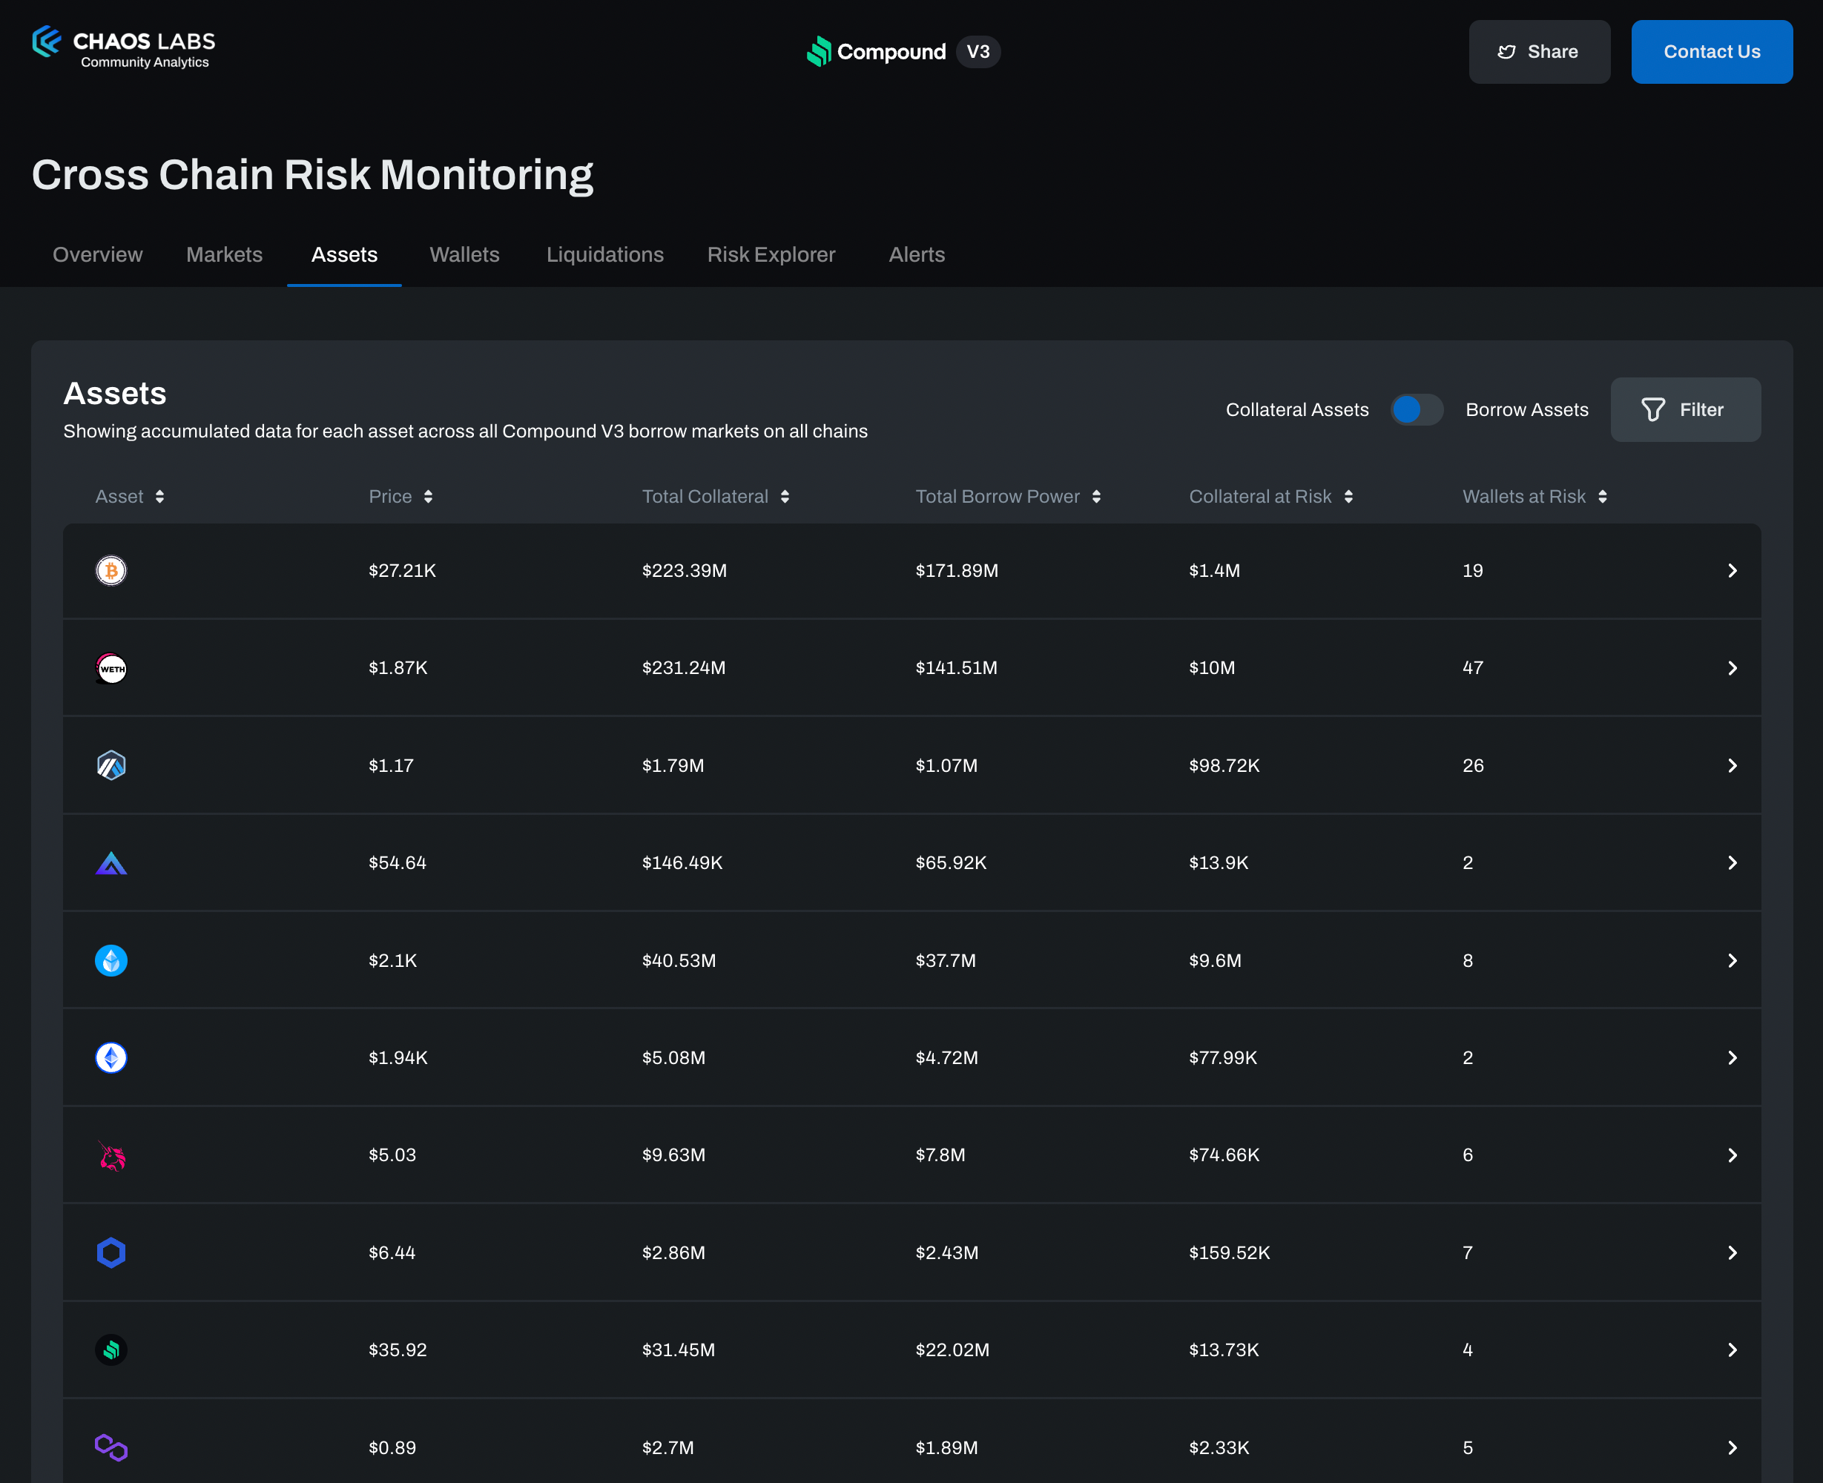Screen dimensions: 1823x1483
Task: Click the Chainlink hexagon asset icon
Action: tap(111, 1253)
